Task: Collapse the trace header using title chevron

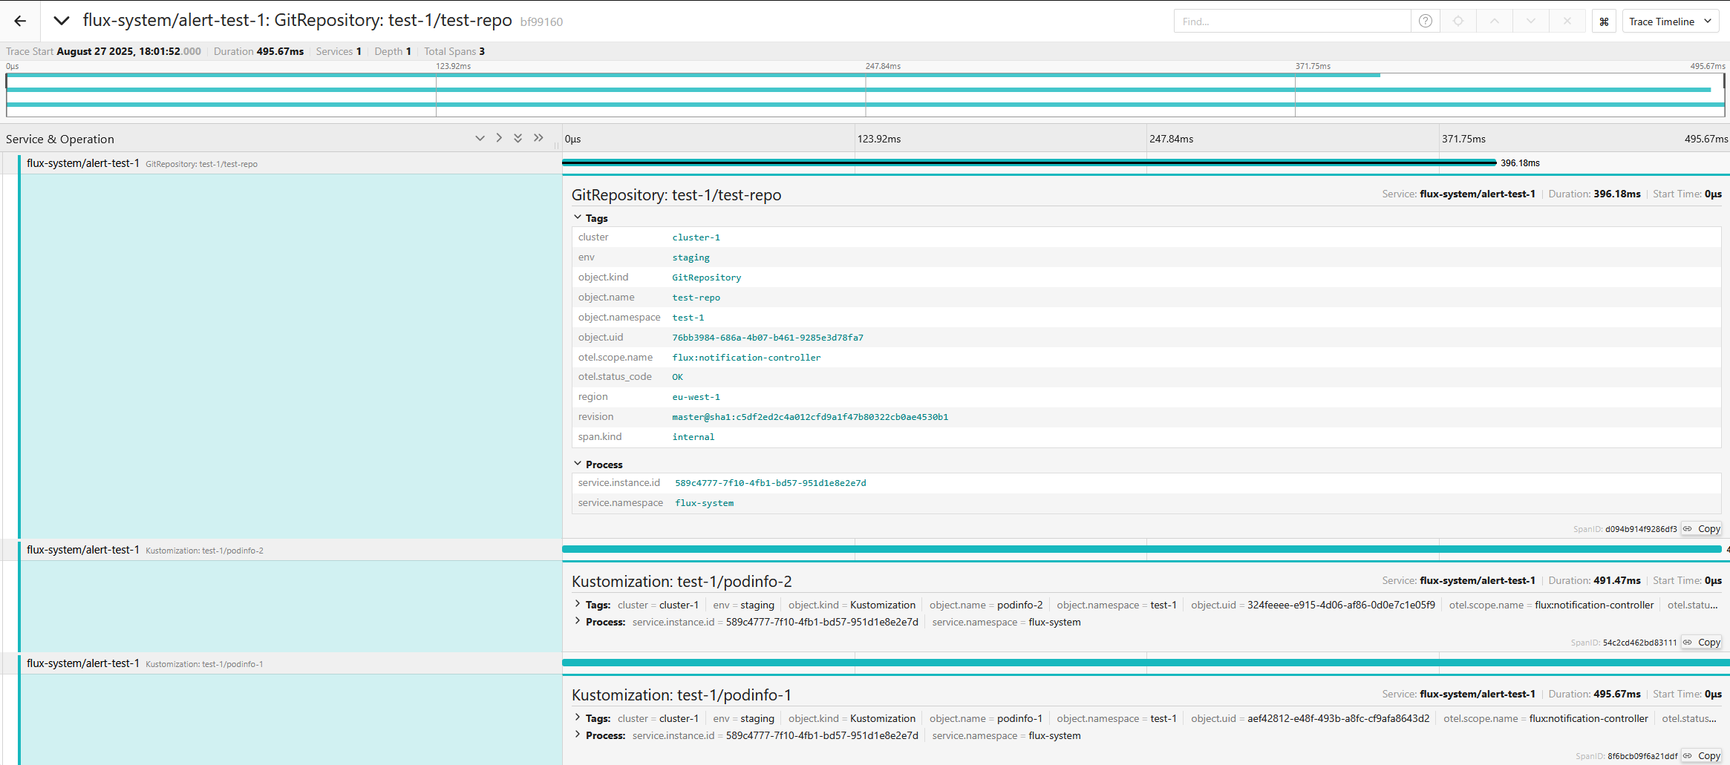Action: 62,21
